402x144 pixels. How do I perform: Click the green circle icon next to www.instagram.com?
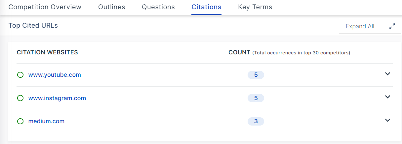pos(20,98)
